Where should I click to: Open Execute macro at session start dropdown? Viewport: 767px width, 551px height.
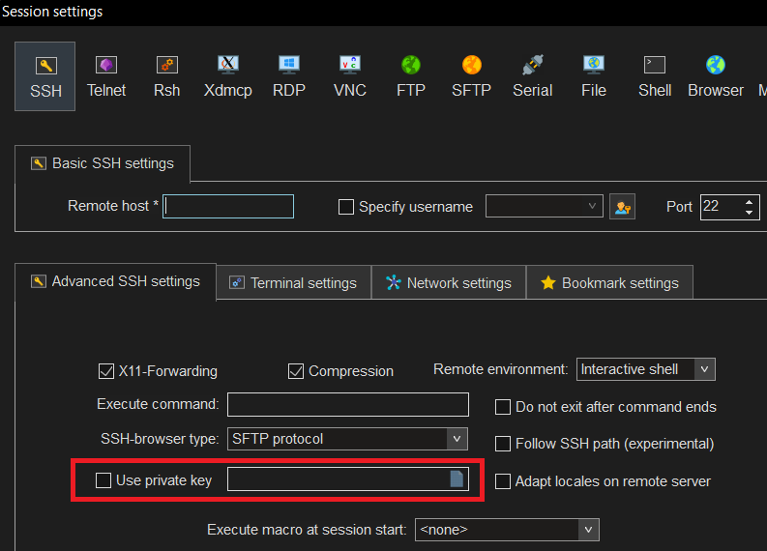[x=588, y=530]
